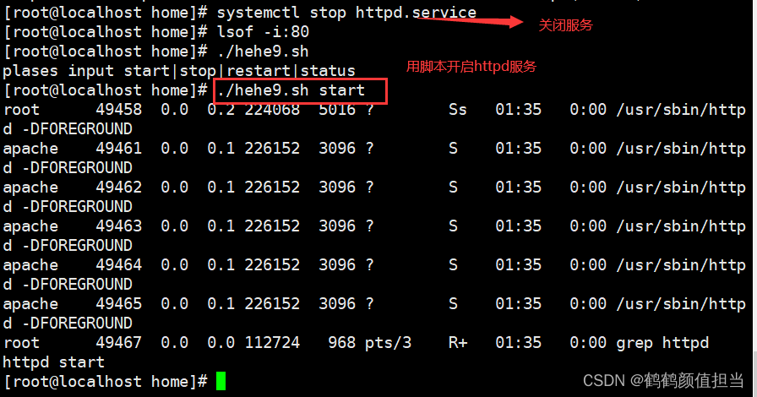Select PID 49464 in the apache row
The height and width of the screenshot is (397, 757).
point(119,265)
